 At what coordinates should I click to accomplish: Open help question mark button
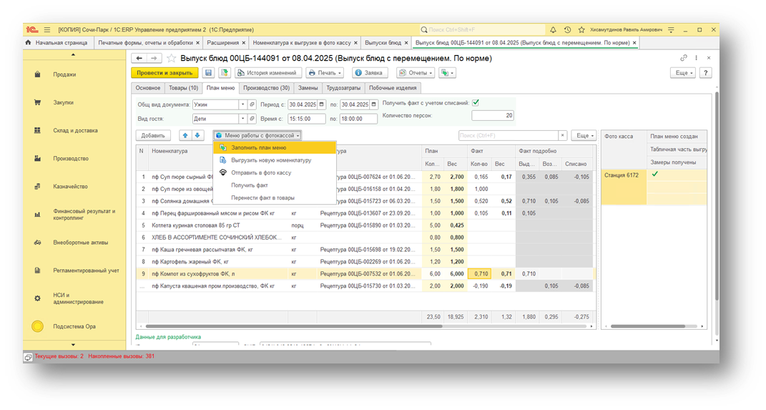(705, 73)
